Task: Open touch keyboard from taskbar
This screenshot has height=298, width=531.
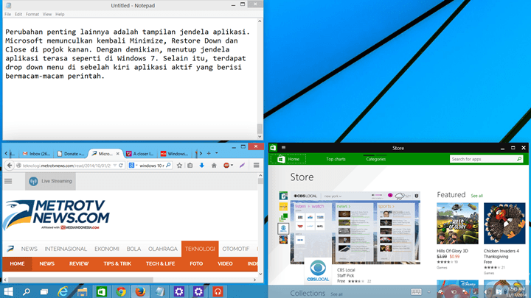Action: (416, 291)
